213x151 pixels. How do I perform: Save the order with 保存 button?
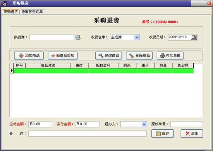(x=163, y=134)
